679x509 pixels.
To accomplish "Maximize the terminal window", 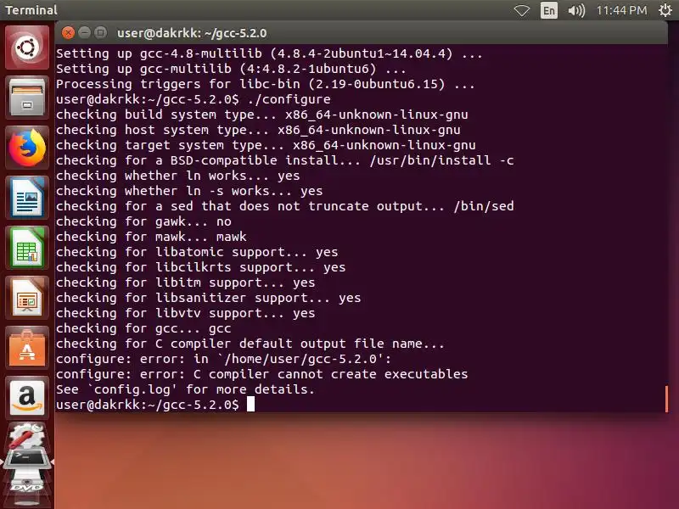I will pyautogui.click(x=100, y=33).
